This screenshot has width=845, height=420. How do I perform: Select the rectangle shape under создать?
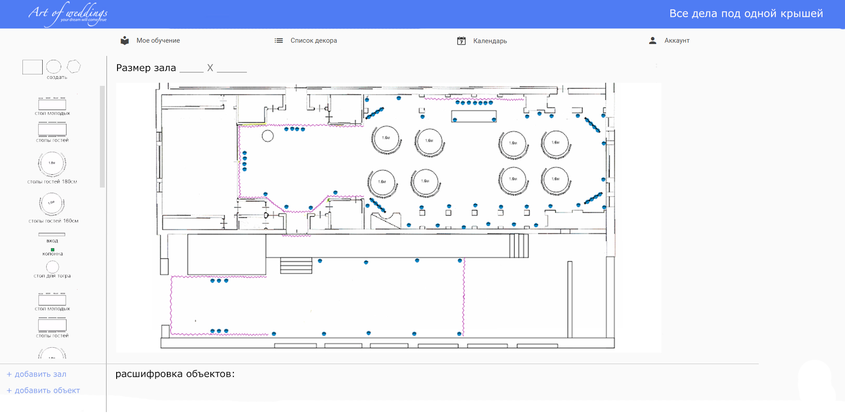coord(32,67)
